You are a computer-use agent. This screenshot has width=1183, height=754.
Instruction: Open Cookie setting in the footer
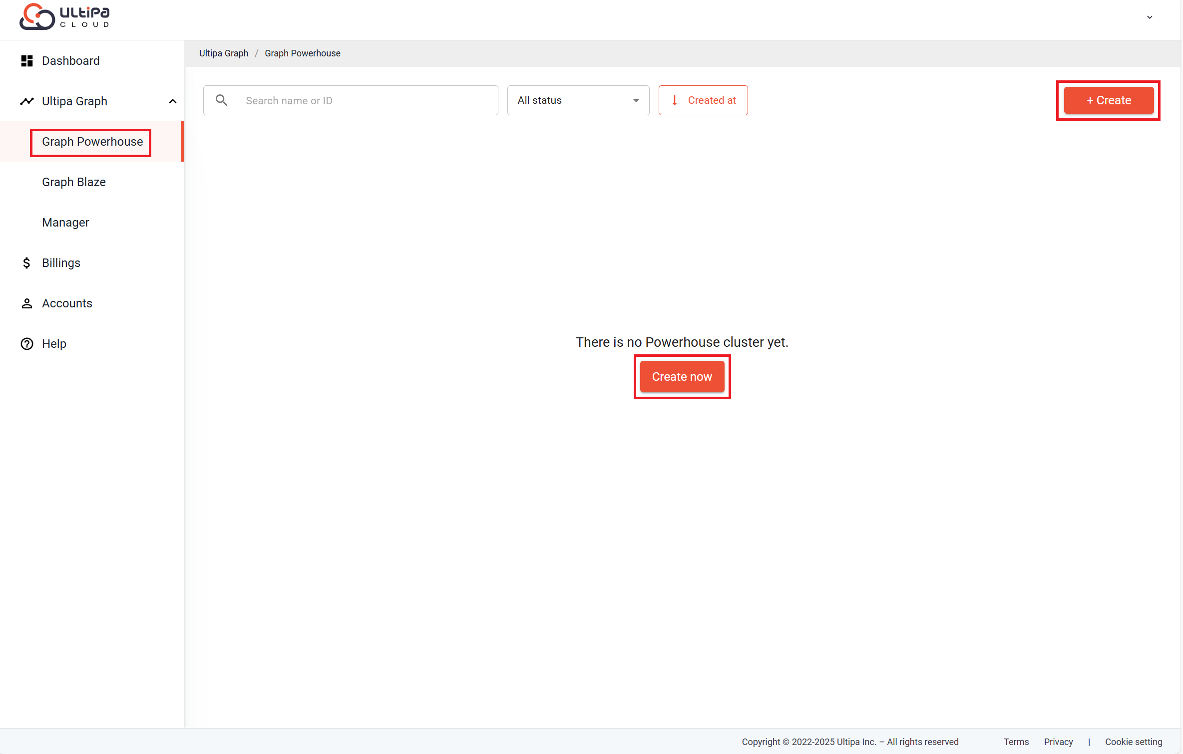1134,742
